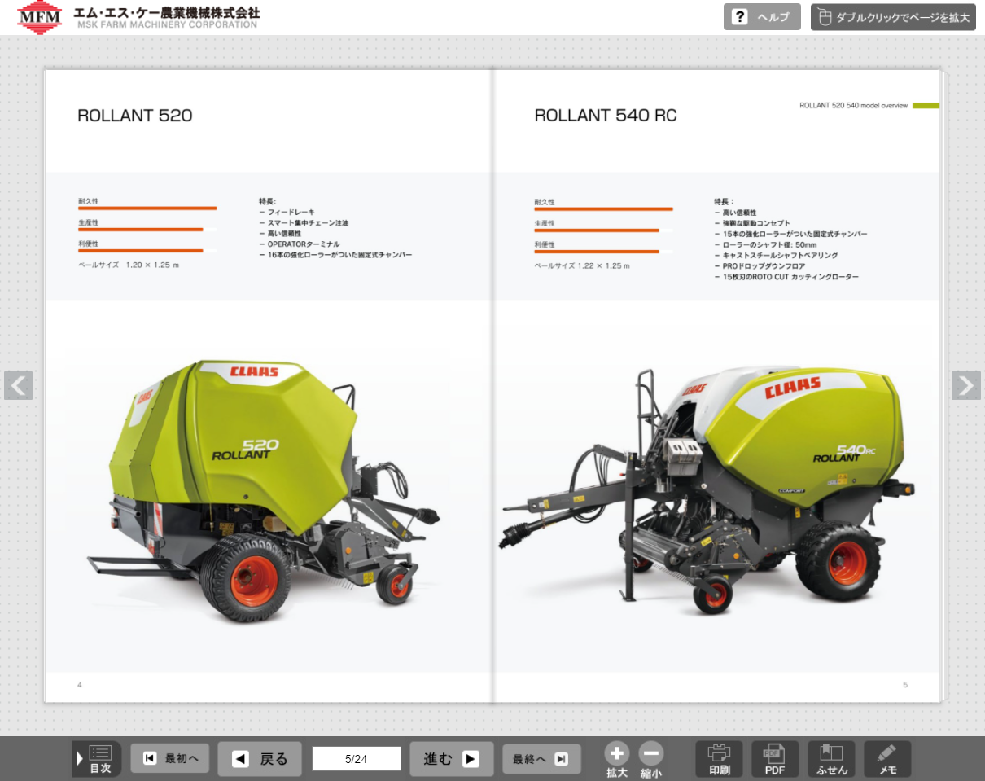Click the ROLLANT 520 page heading
Image resolution: width=985 pixels, height=781 pixels.
pos(135,116)
